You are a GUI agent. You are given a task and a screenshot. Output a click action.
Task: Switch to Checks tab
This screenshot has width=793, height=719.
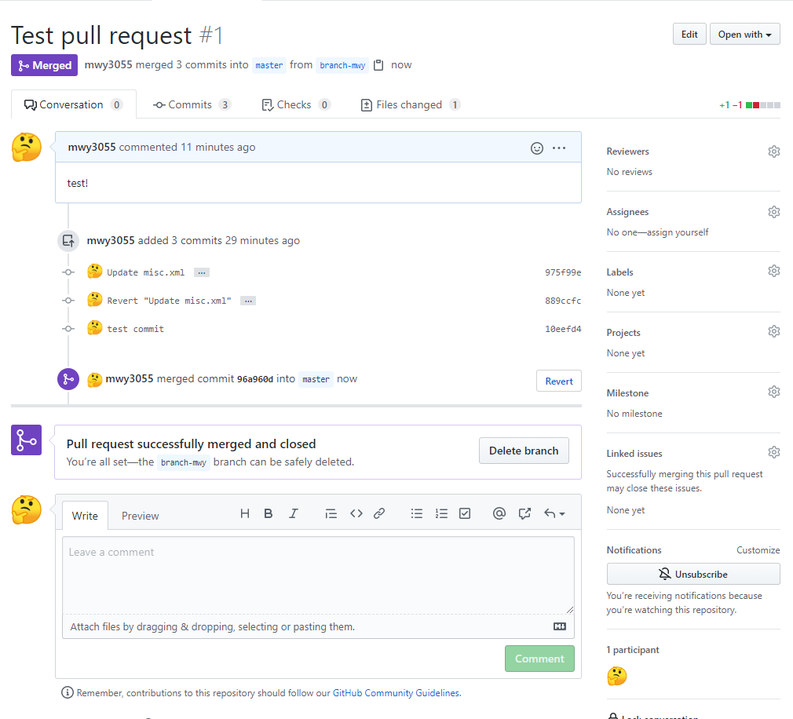[x=296, y=104]
